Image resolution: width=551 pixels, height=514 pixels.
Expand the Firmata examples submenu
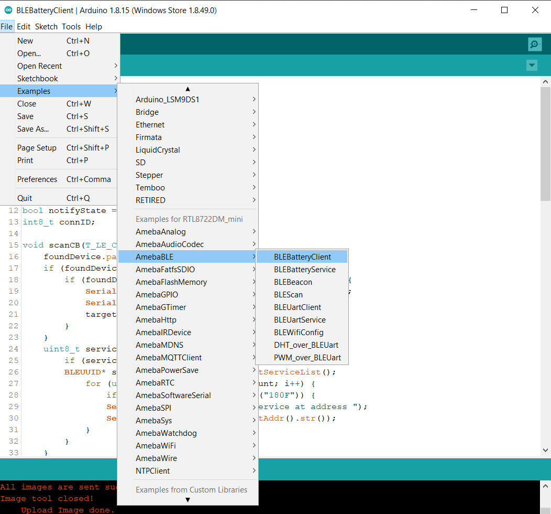click(x=188, y=137)
